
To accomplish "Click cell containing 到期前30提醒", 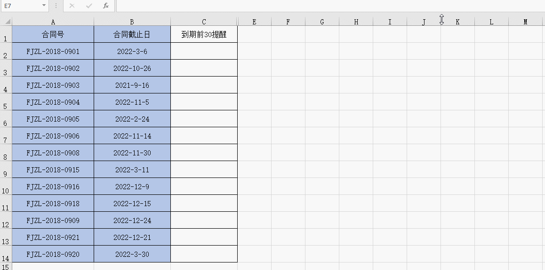I will click(204, 34).
